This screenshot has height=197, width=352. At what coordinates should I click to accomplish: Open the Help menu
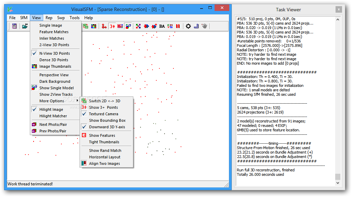[88, 18]
